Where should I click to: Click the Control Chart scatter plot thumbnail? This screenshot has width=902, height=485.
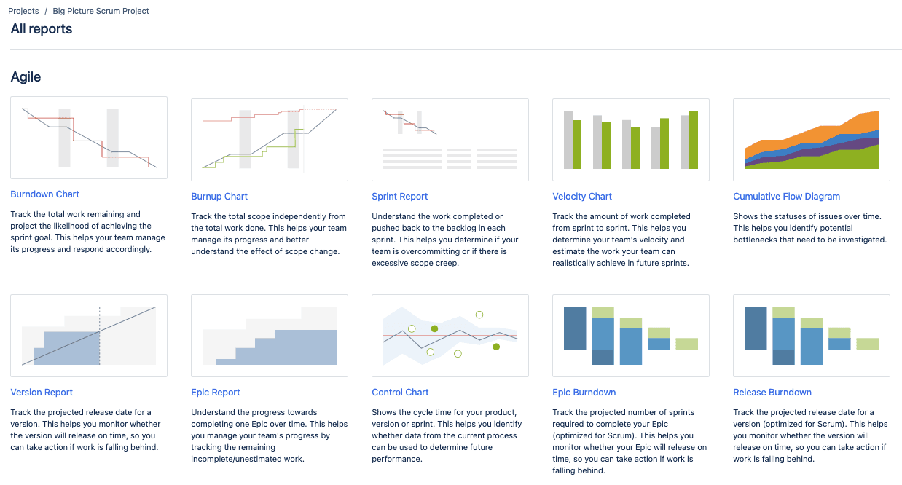(450, 335)
